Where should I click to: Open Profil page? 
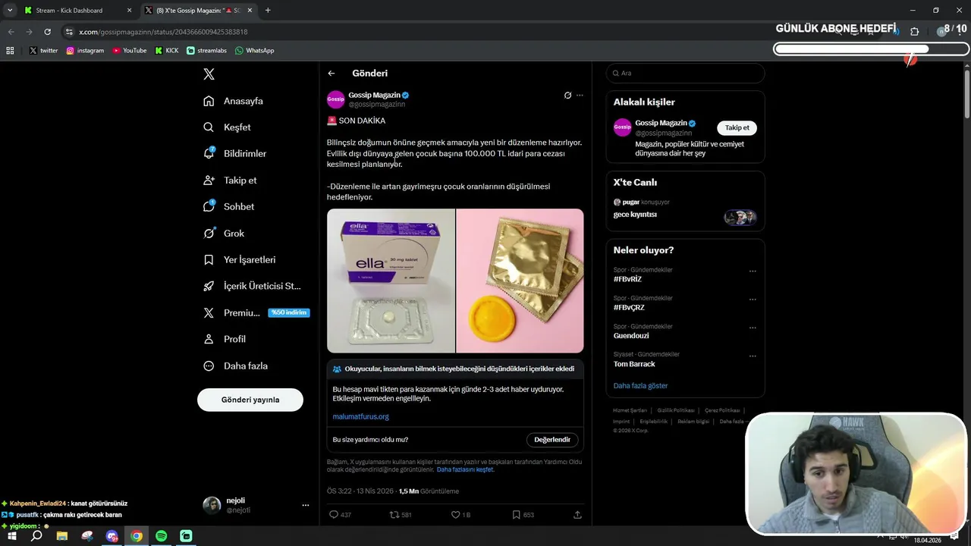pos(225,339)
